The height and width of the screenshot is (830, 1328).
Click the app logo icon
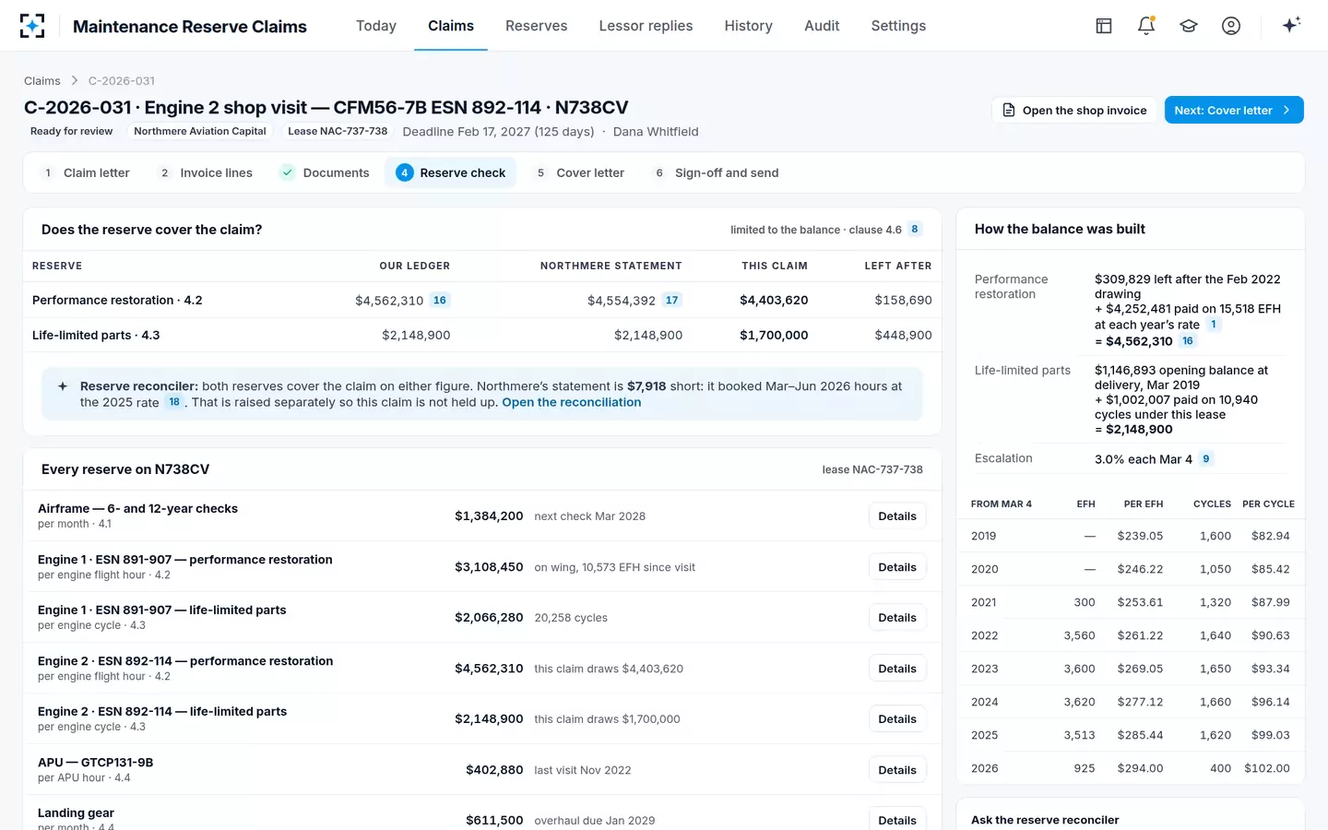[32, 26]
